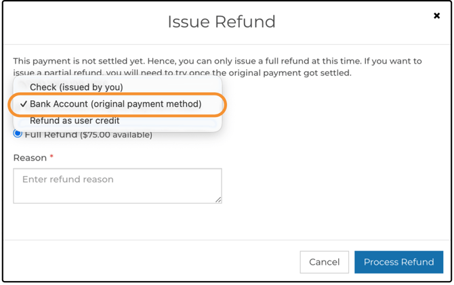The width and height of the screenshot is (454, 285).
Task: Select "Refund as user credit" option
Action: [75, 120]
